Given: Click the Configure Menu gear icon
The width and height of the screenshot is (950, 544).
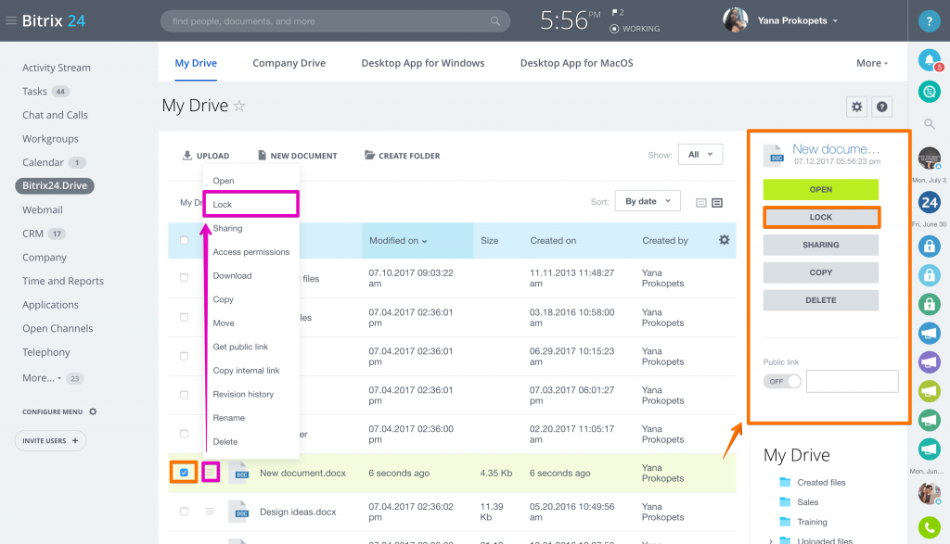Looking at the screenshot, I should (93, 411).
